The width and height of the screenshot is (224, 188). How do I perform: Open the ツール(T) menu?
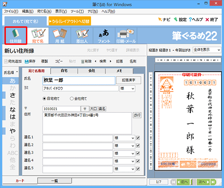coord(77,11)
